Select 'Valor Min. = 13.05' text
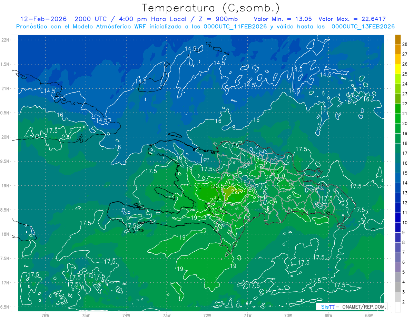The height and width of the screenshot is (320, 414). (x=283, y=19)
